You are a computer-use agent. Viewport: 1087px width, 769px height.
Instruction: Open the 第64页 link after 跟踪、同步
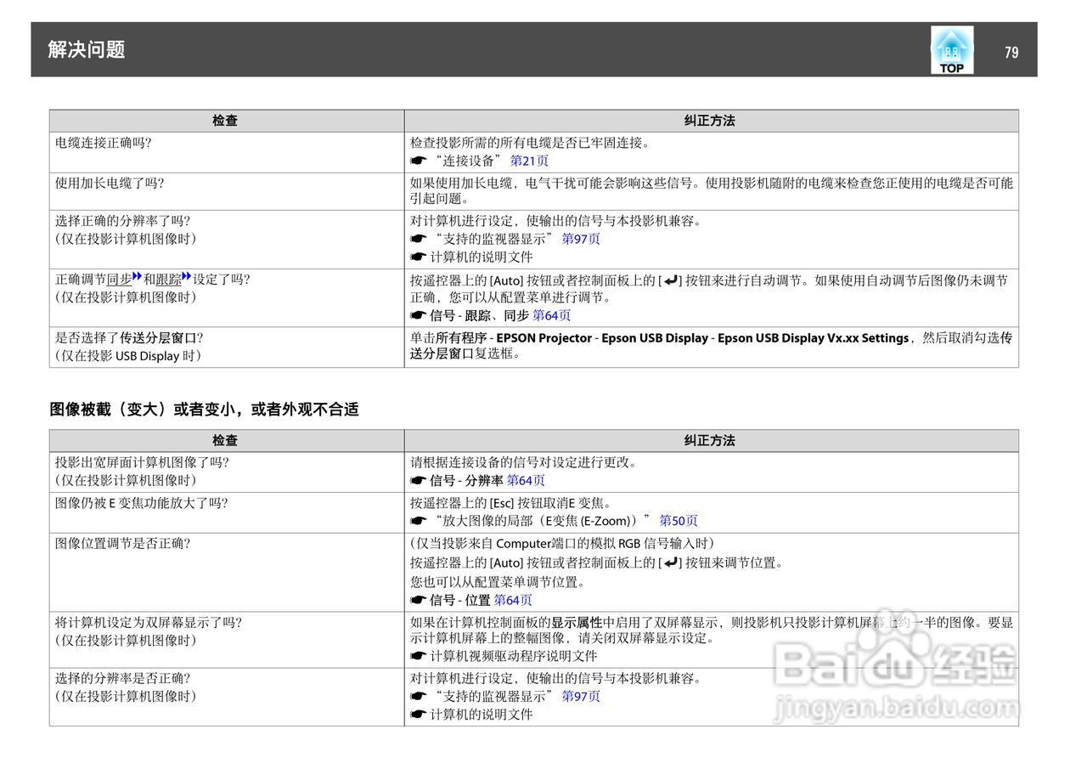coord(552,315)
